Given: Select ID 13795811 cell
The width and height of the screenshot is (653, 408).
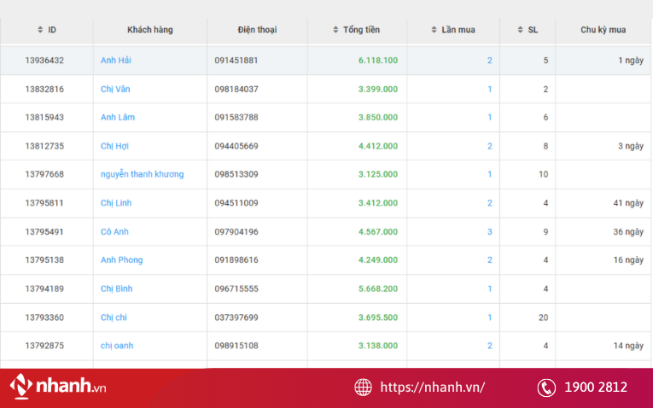Looking at the screenshot, I should tap(44, 203).
